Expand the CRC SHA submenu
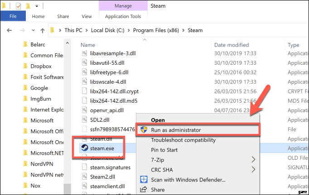Viewport: 309px width, 195px height. coord(253,170)
